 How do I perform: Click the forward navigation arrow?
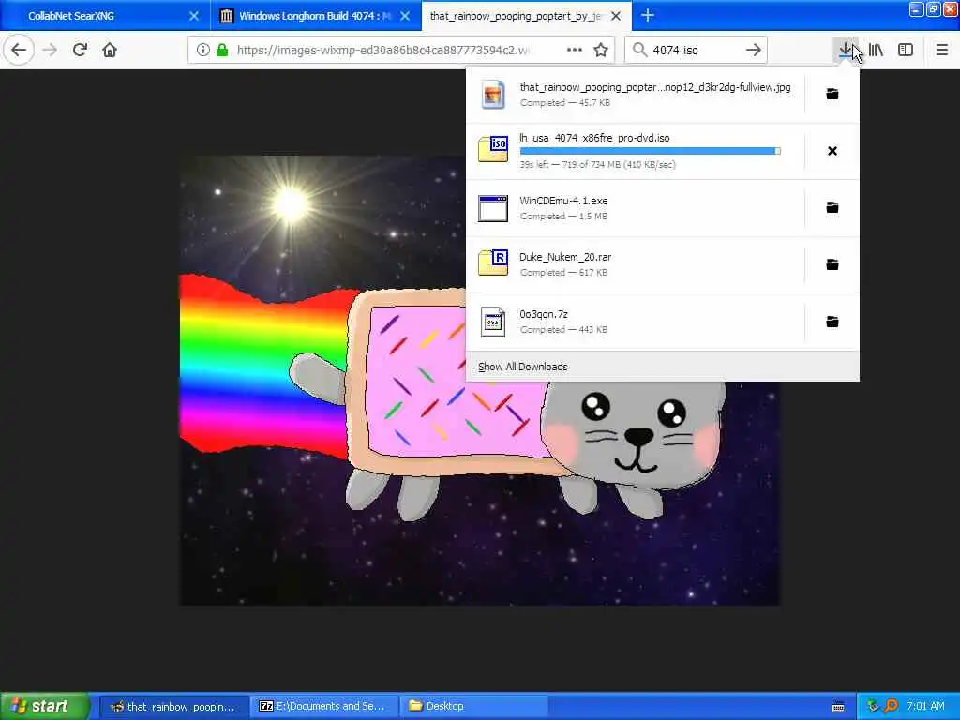point(51,50)
